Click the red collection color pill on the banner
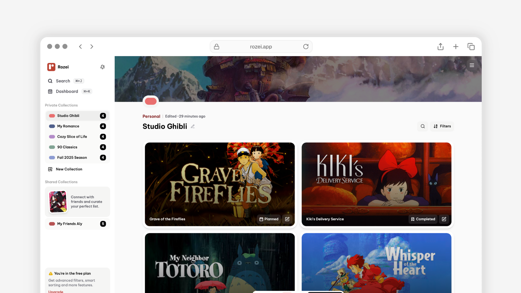 (151, 101)
